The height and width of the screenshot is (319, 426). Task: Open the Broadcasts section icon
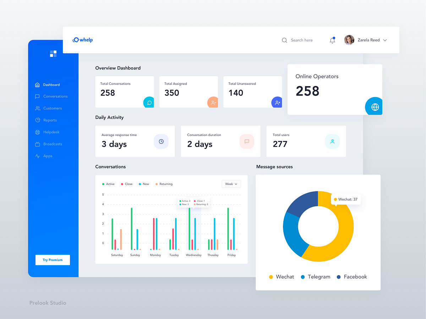point(38,144)
